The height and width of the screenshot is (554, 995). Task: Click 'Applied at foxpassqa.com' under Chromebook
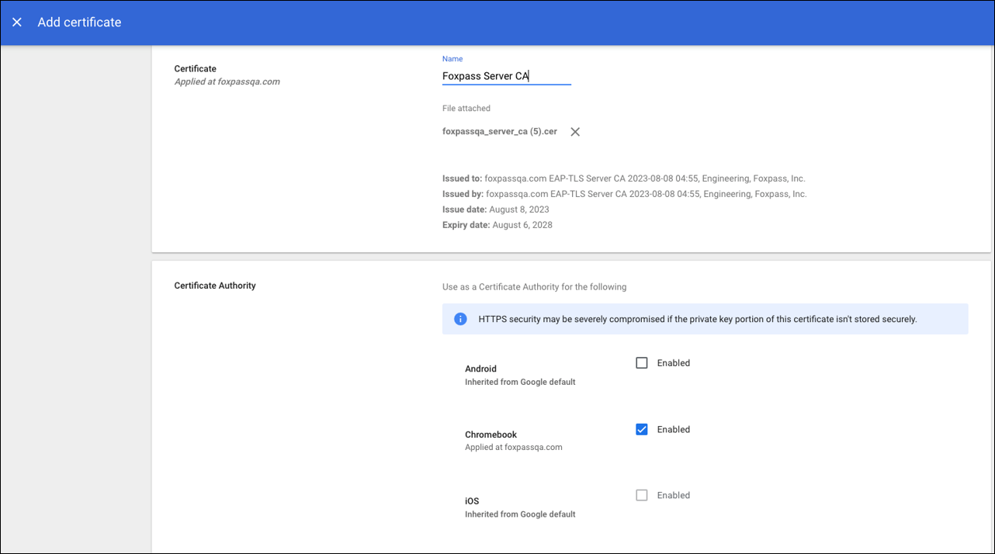pos(514,447)
